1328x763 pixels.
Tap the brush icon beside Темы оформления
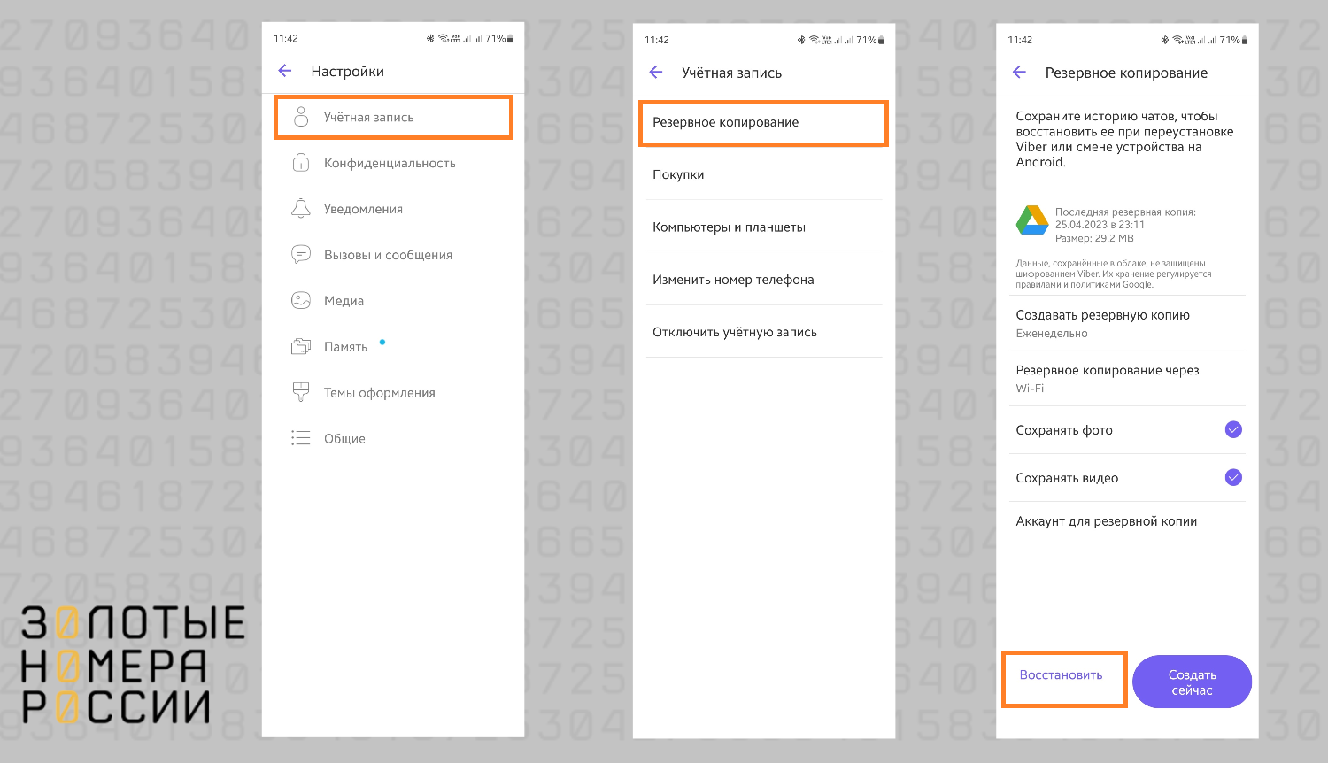tap(301, 392)
